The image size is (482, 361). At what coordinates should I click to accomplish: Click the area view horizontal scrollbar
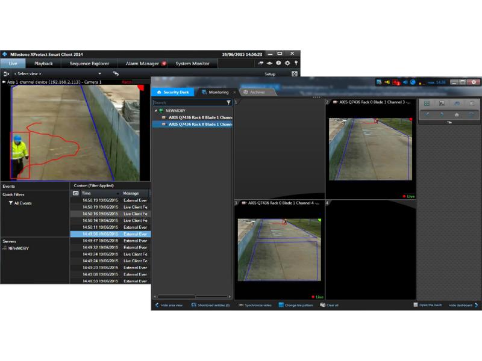click(193, 297)
